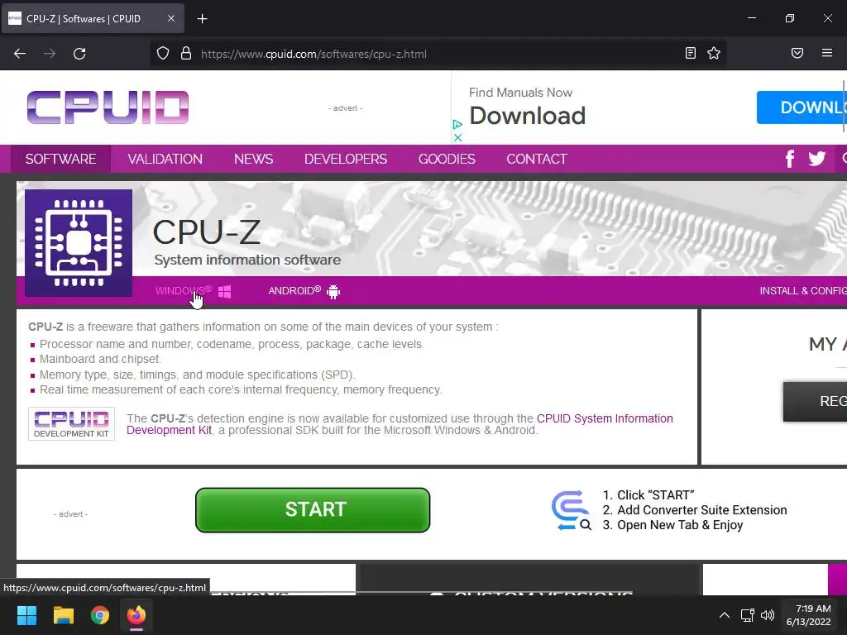Click the 'Mainboard and chipset.' bullet text
The height and width of the screenshot is (635, 847).
pyautogui.click(x=100, y=359)
